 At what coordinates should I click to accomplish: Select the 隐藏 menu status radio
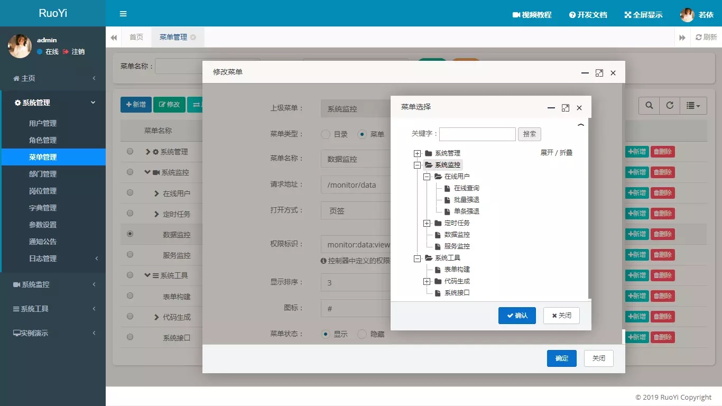[362, 334]
